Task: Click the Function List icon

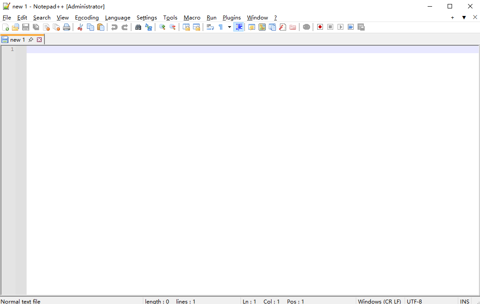Action: [283, 27]
